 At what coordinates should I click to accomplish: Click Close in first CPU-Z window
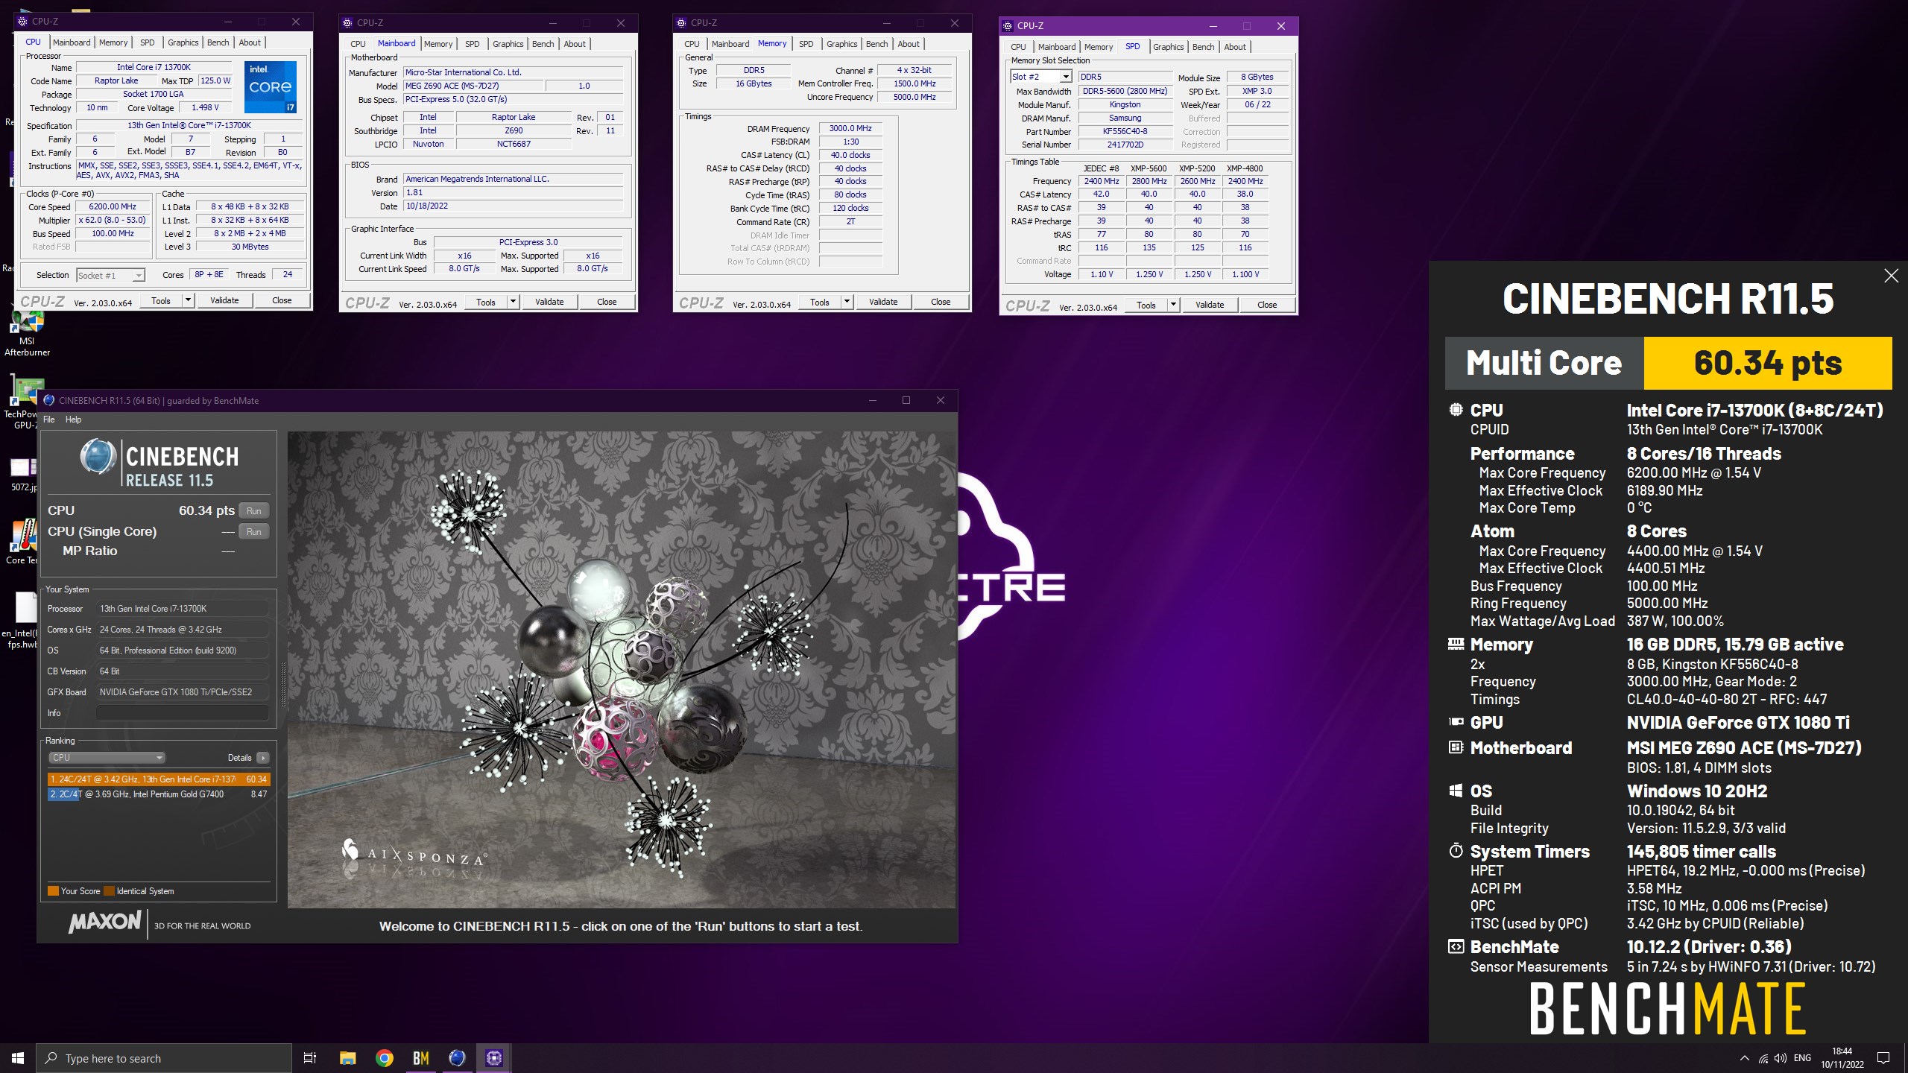pos(282,300)
